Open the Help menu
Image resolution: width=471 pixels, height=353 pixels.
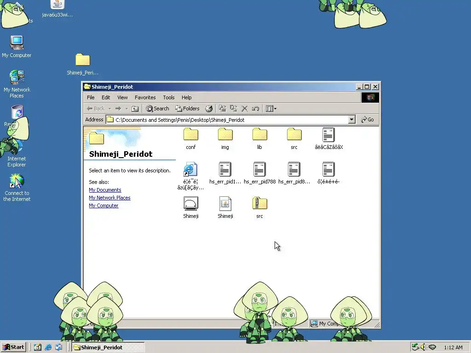coord(186,97)
